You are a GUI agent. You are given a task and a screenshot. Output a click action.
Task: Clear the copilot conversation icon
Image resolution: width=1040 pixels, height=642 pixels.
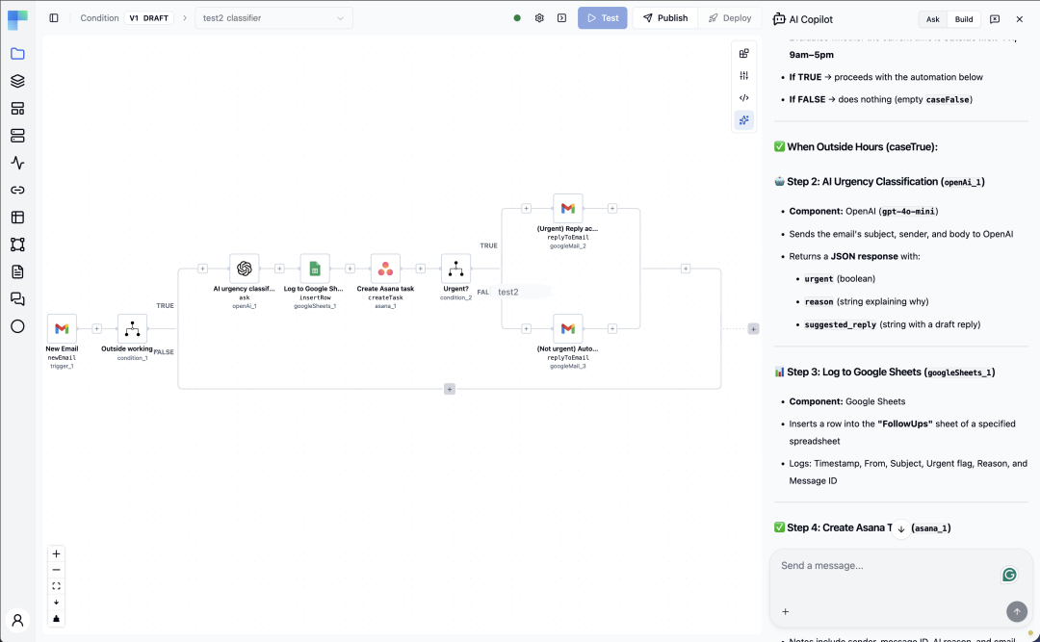pyautogui.click(x=994, y=19)
